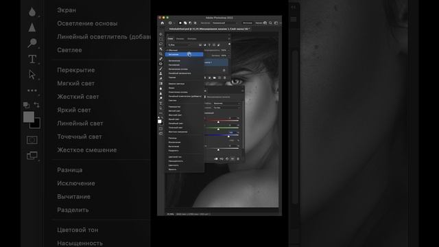Click the enlarged foreground color swatch

[29, 117]
